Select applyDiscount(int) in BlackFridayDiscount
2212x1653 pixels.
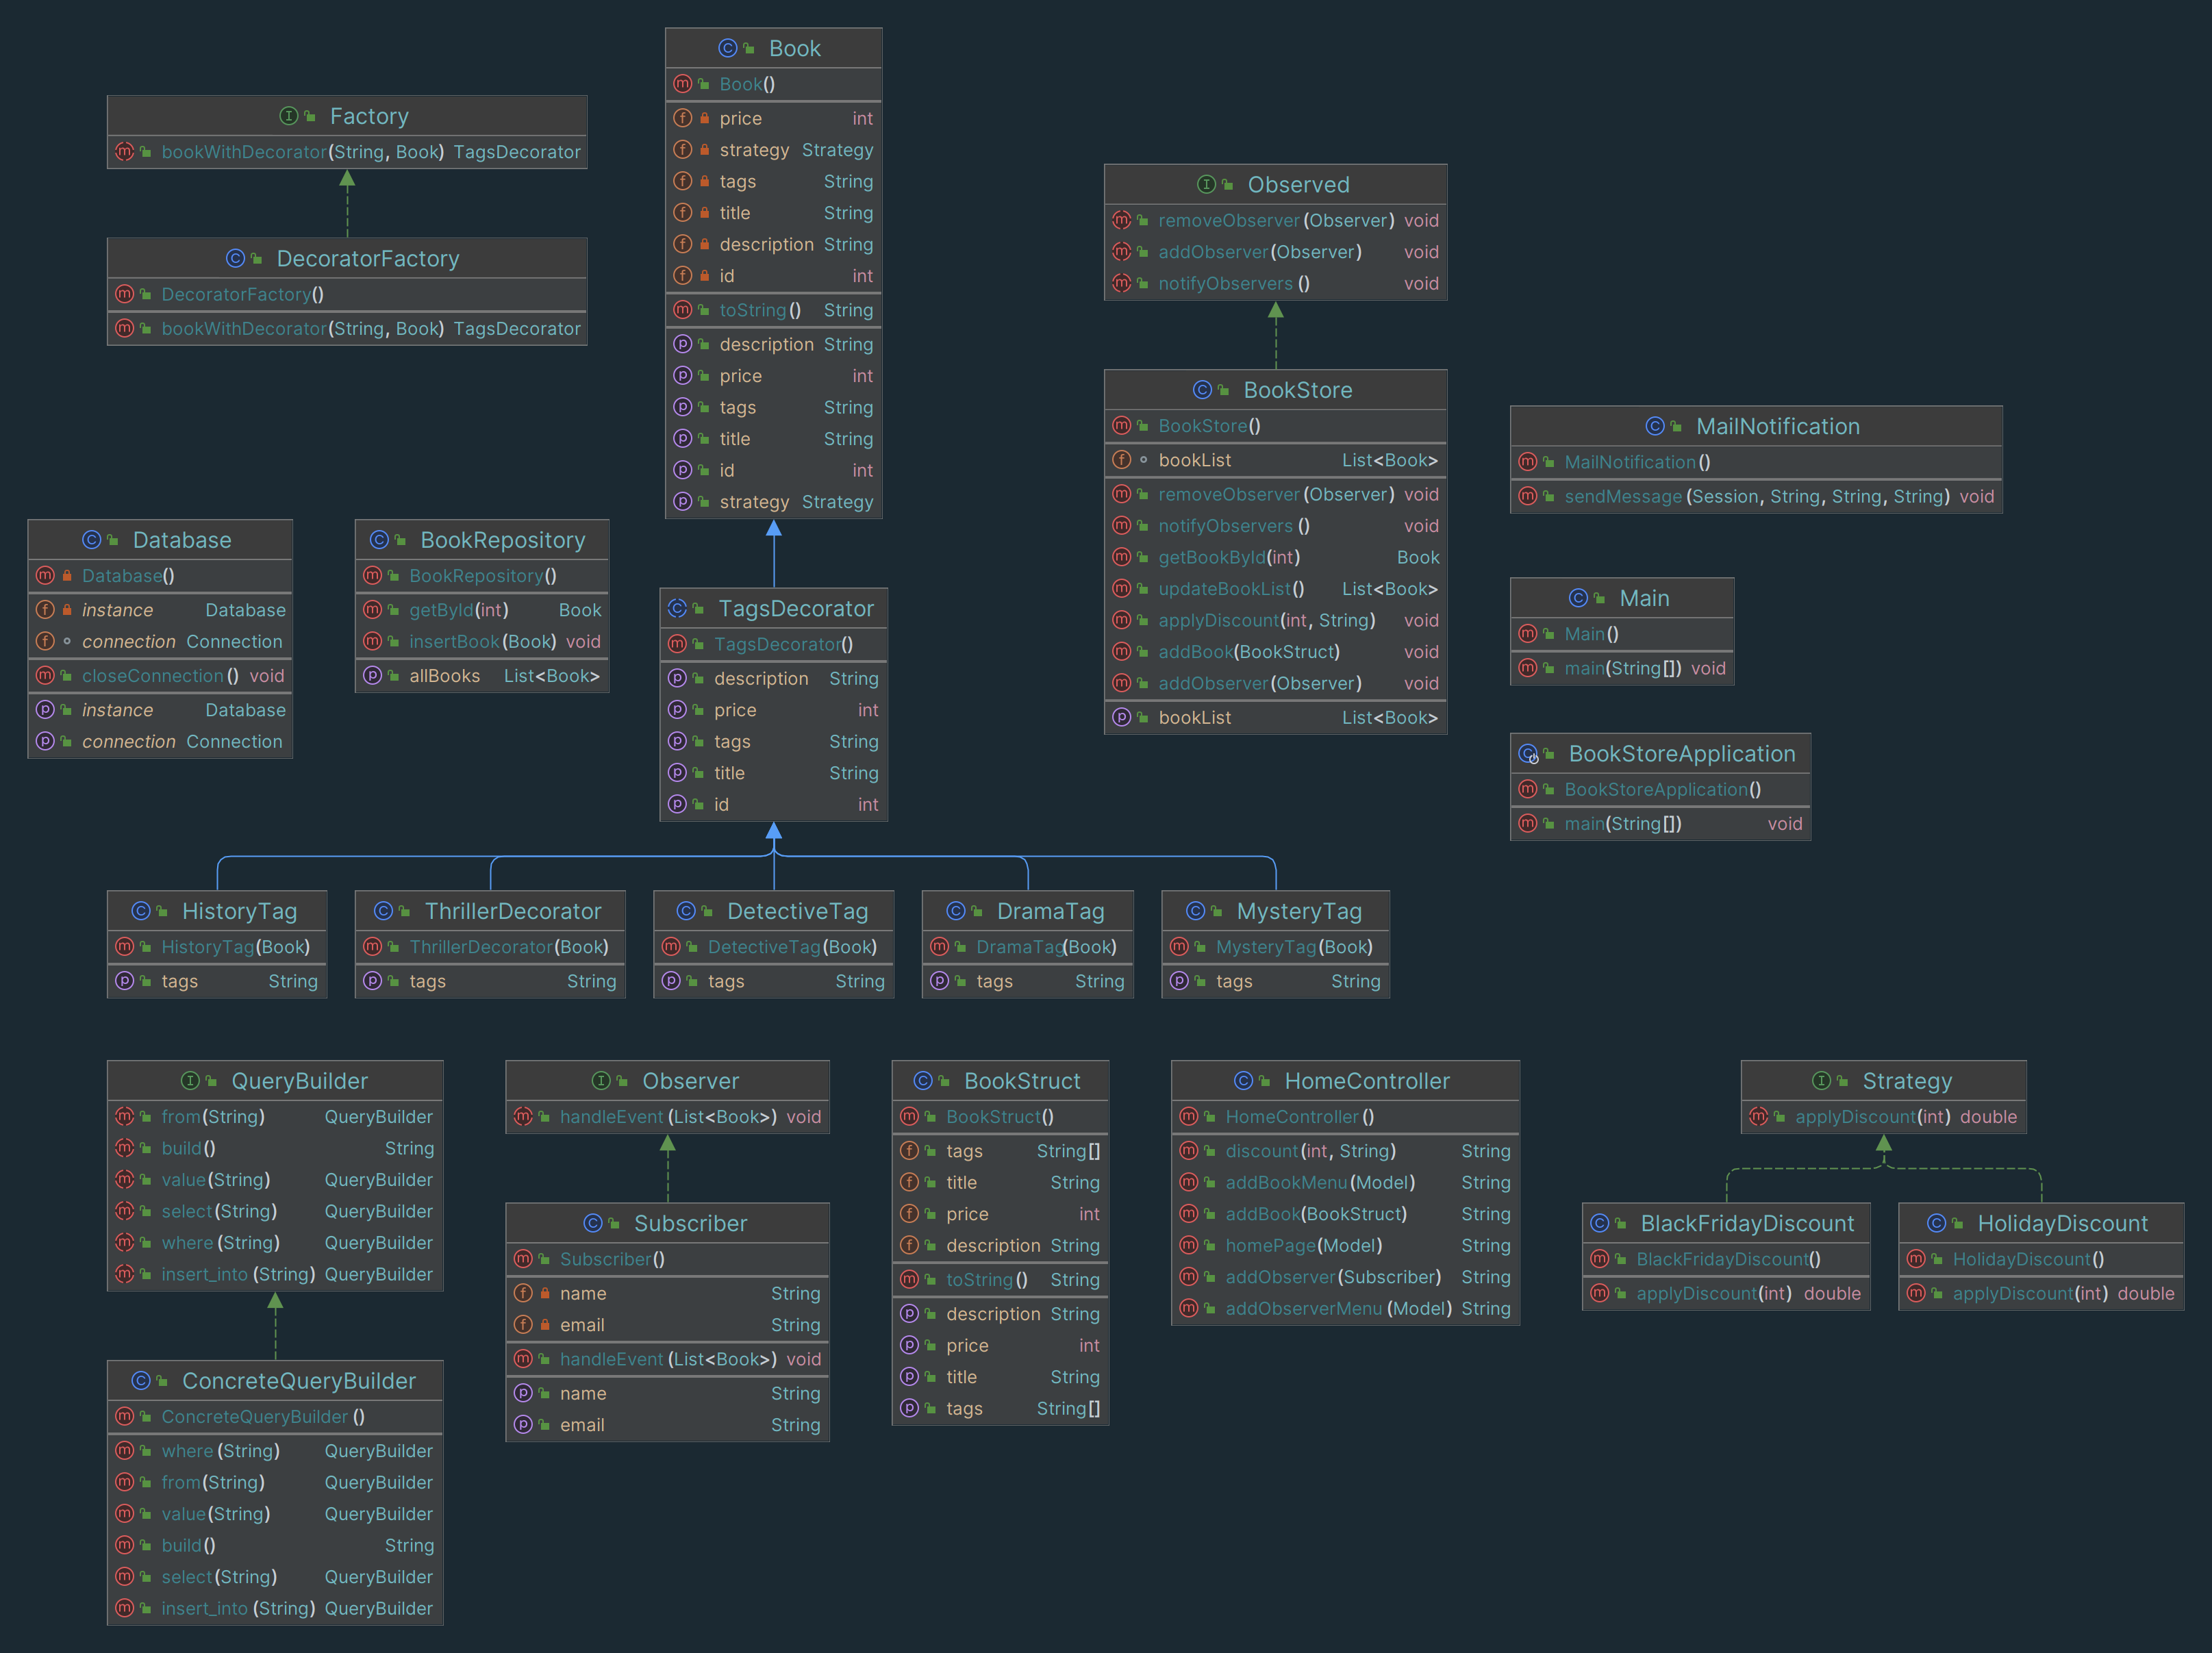tap(1726, 1294)
